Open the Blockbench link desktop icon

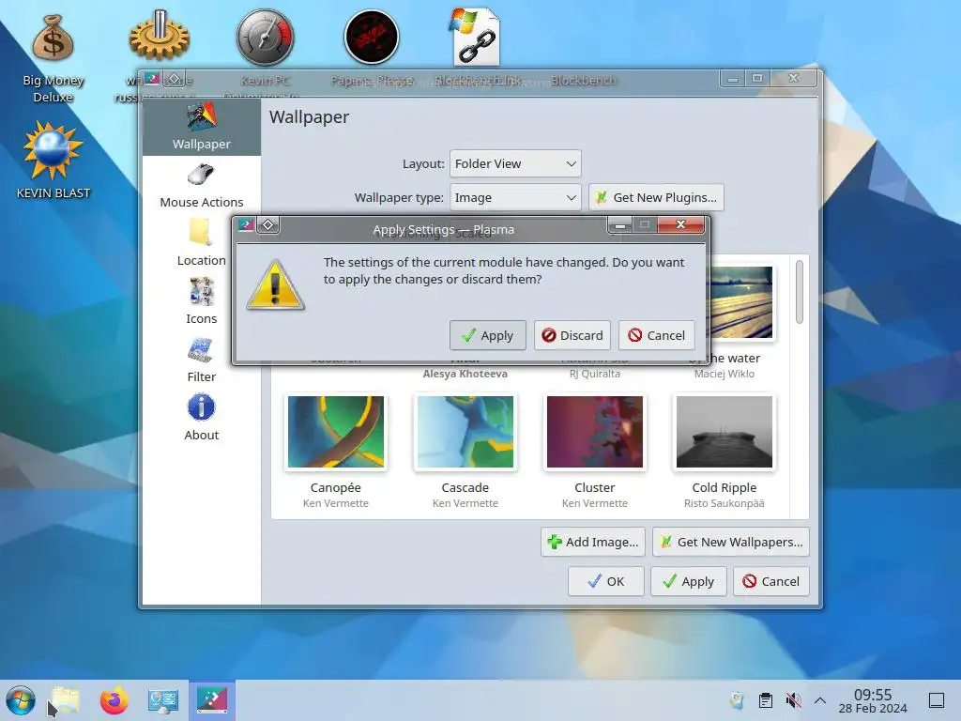tap(477, 38)
